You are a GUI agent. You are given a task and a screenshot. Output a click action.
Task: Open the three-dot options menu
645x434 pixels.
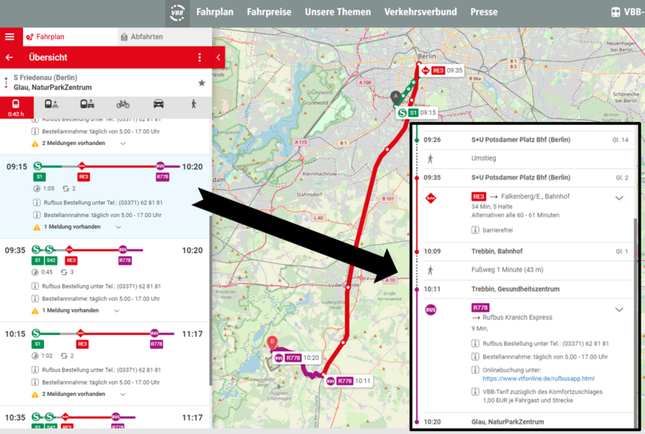tap(199, 58)
